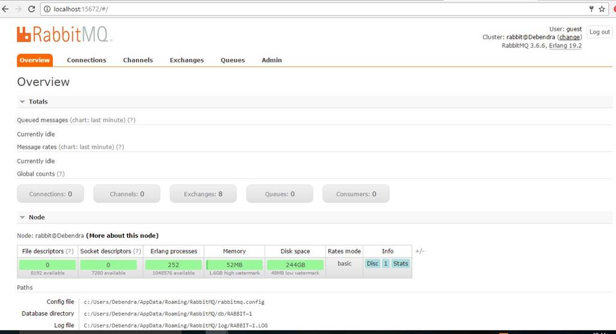Image resolution: width=616 pixels, height=334 pixels.
Task: Click the 1.6GB high watermark text
Action: 235,273
